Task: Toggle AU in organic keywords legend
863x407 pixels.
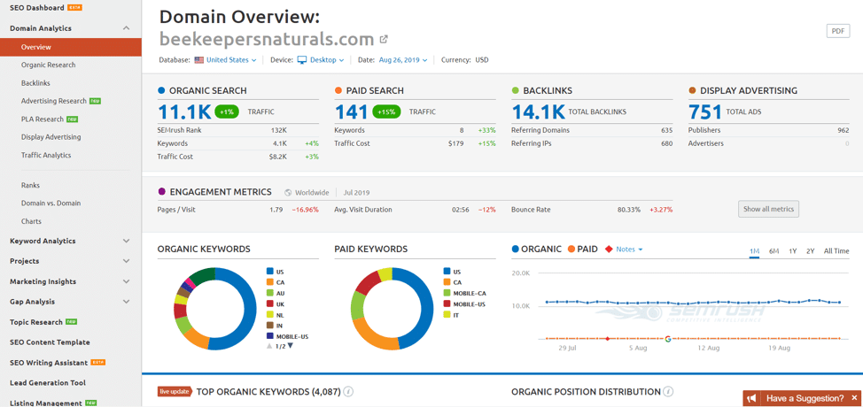Action: 276,293
